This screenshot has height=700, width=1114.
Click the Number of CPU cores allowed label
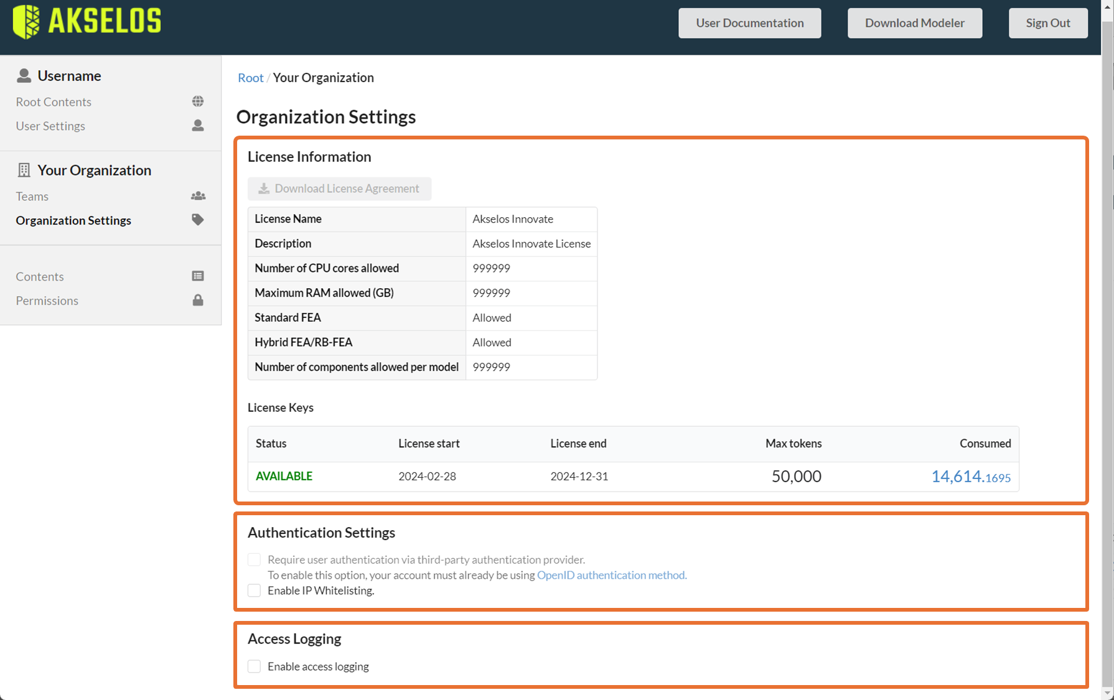click(327, 268)
